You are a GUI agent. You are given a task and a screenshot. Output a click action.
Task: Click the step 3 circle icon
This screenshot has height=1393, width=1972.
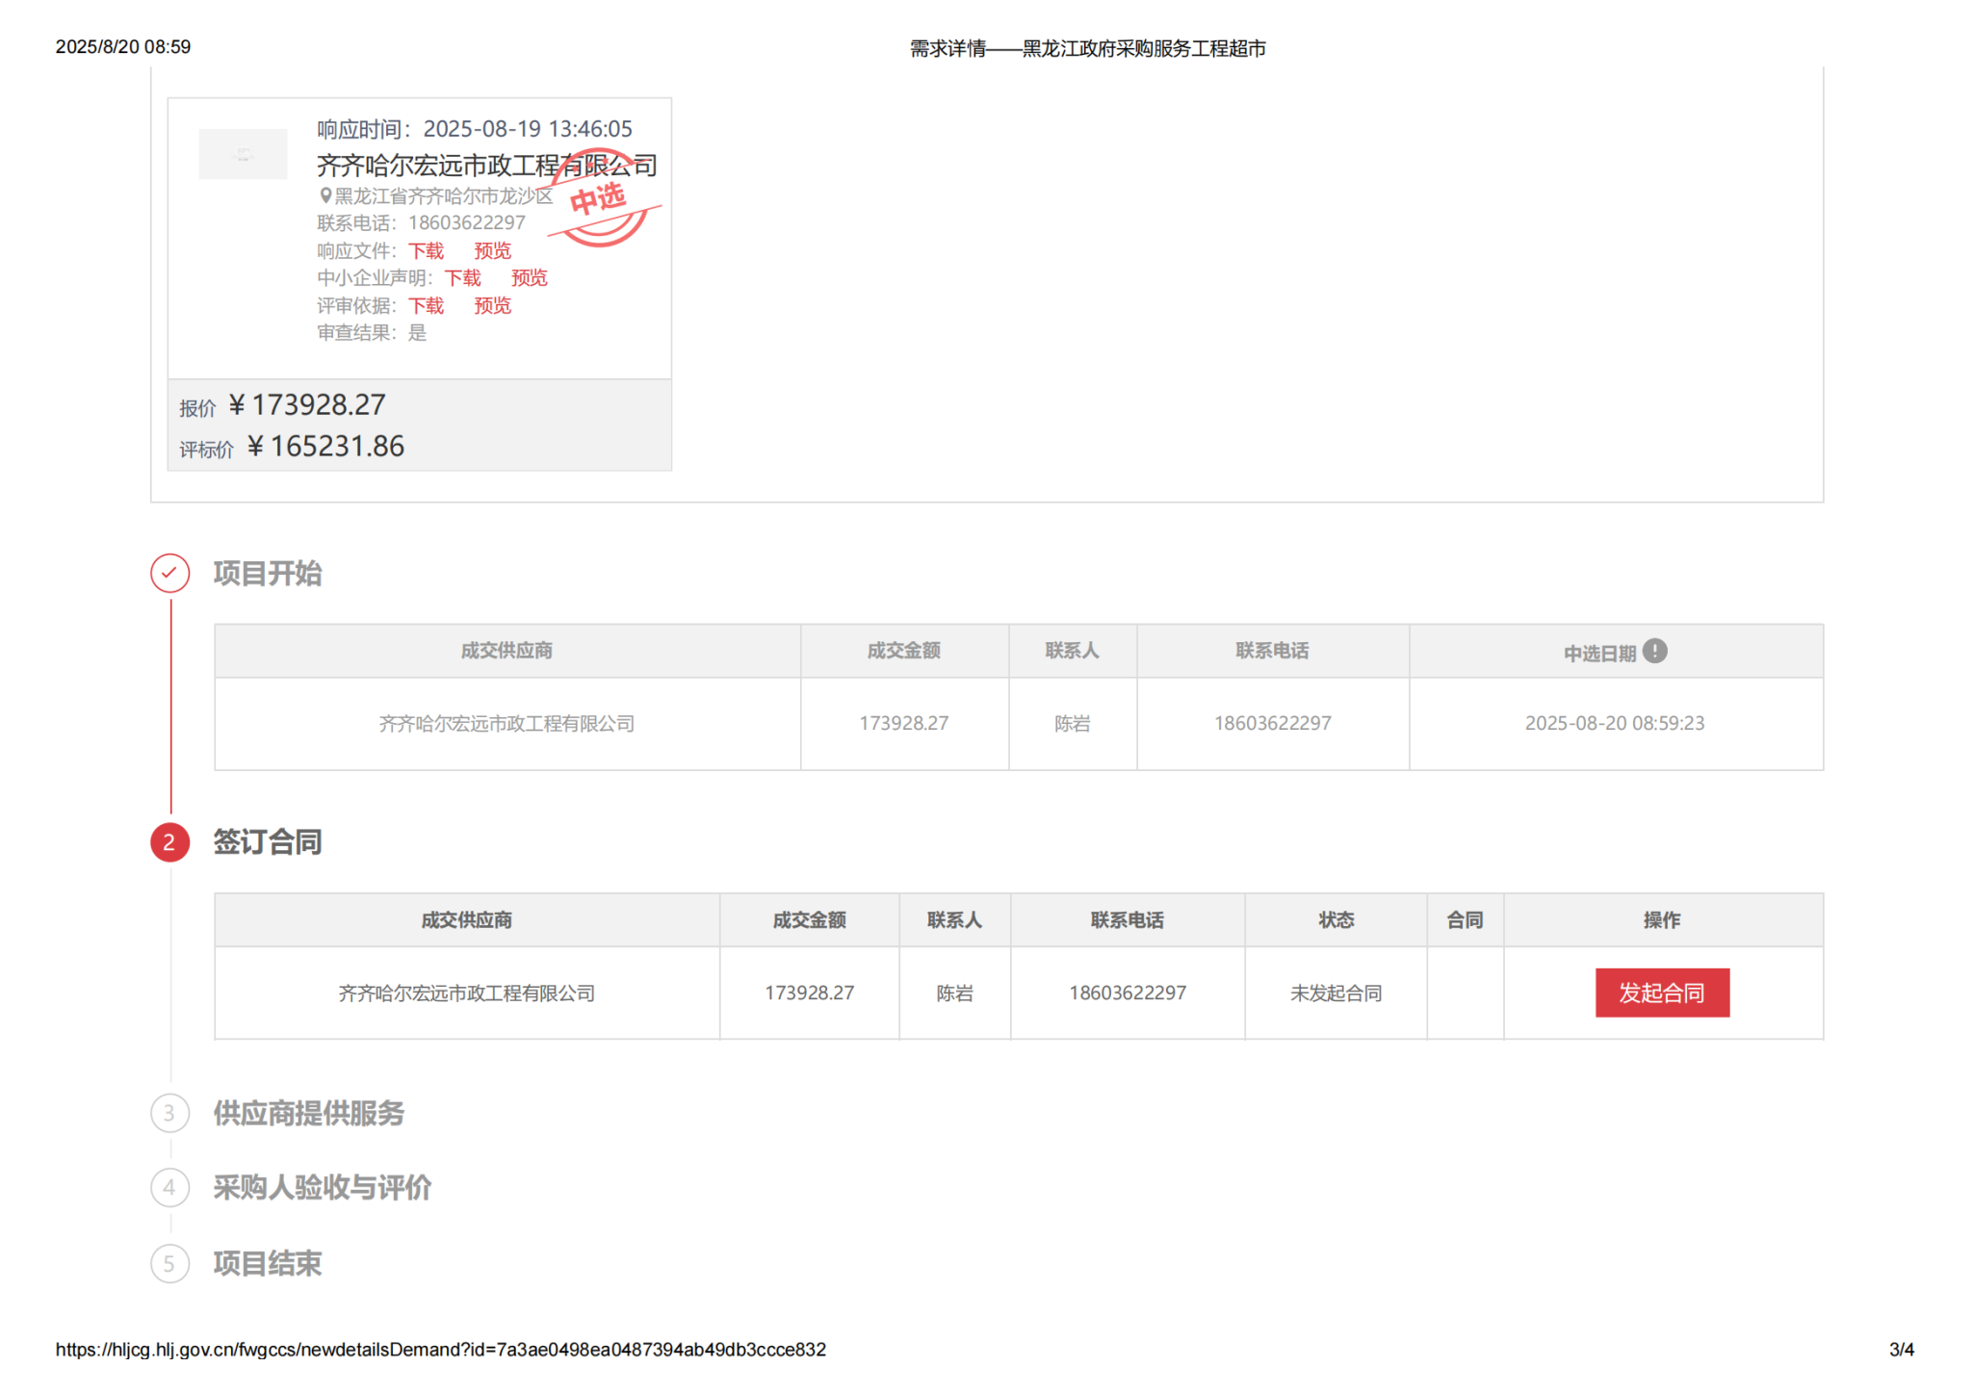(x=169, y=1113)
